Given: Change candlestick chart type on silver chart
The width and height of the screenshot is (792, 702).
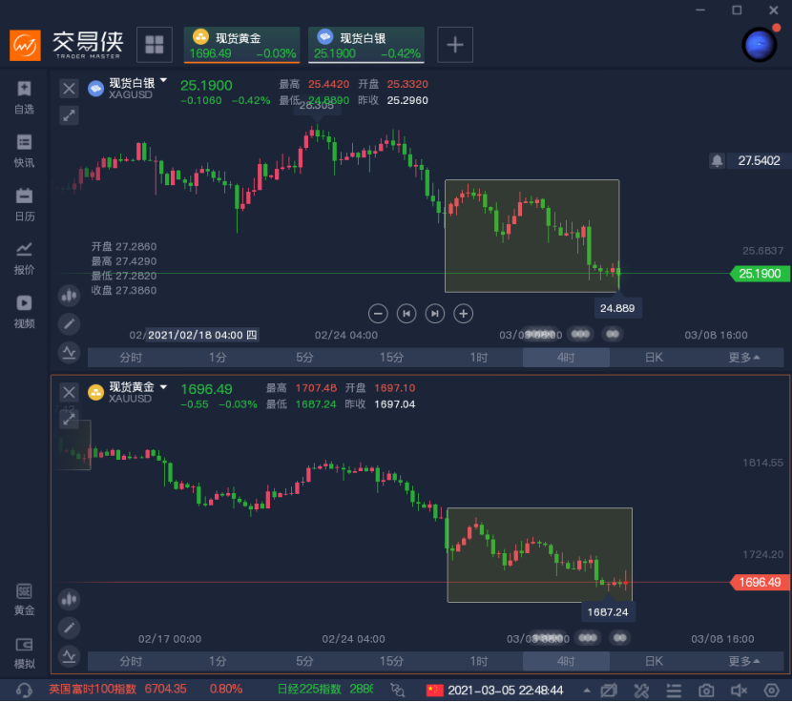Looking at the screenshot, I should coord(69,296).
